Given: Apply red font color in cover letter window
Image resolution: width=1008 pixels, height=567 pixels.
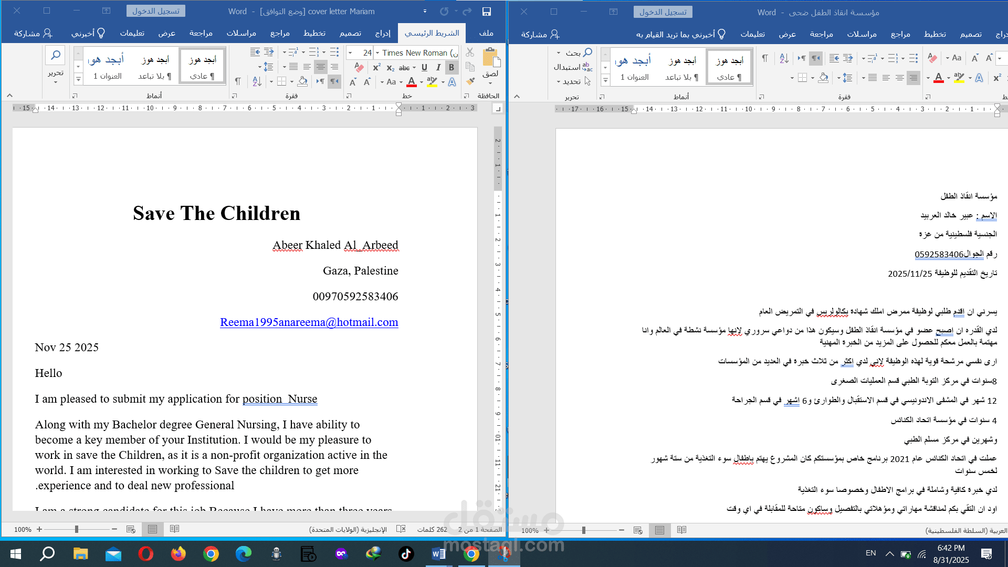Looking at the screenshot, I should point(412,82).
